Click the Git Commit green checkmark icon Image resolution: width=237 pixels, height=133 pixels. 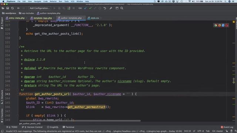pyautogui.click(x=90, y=8)
